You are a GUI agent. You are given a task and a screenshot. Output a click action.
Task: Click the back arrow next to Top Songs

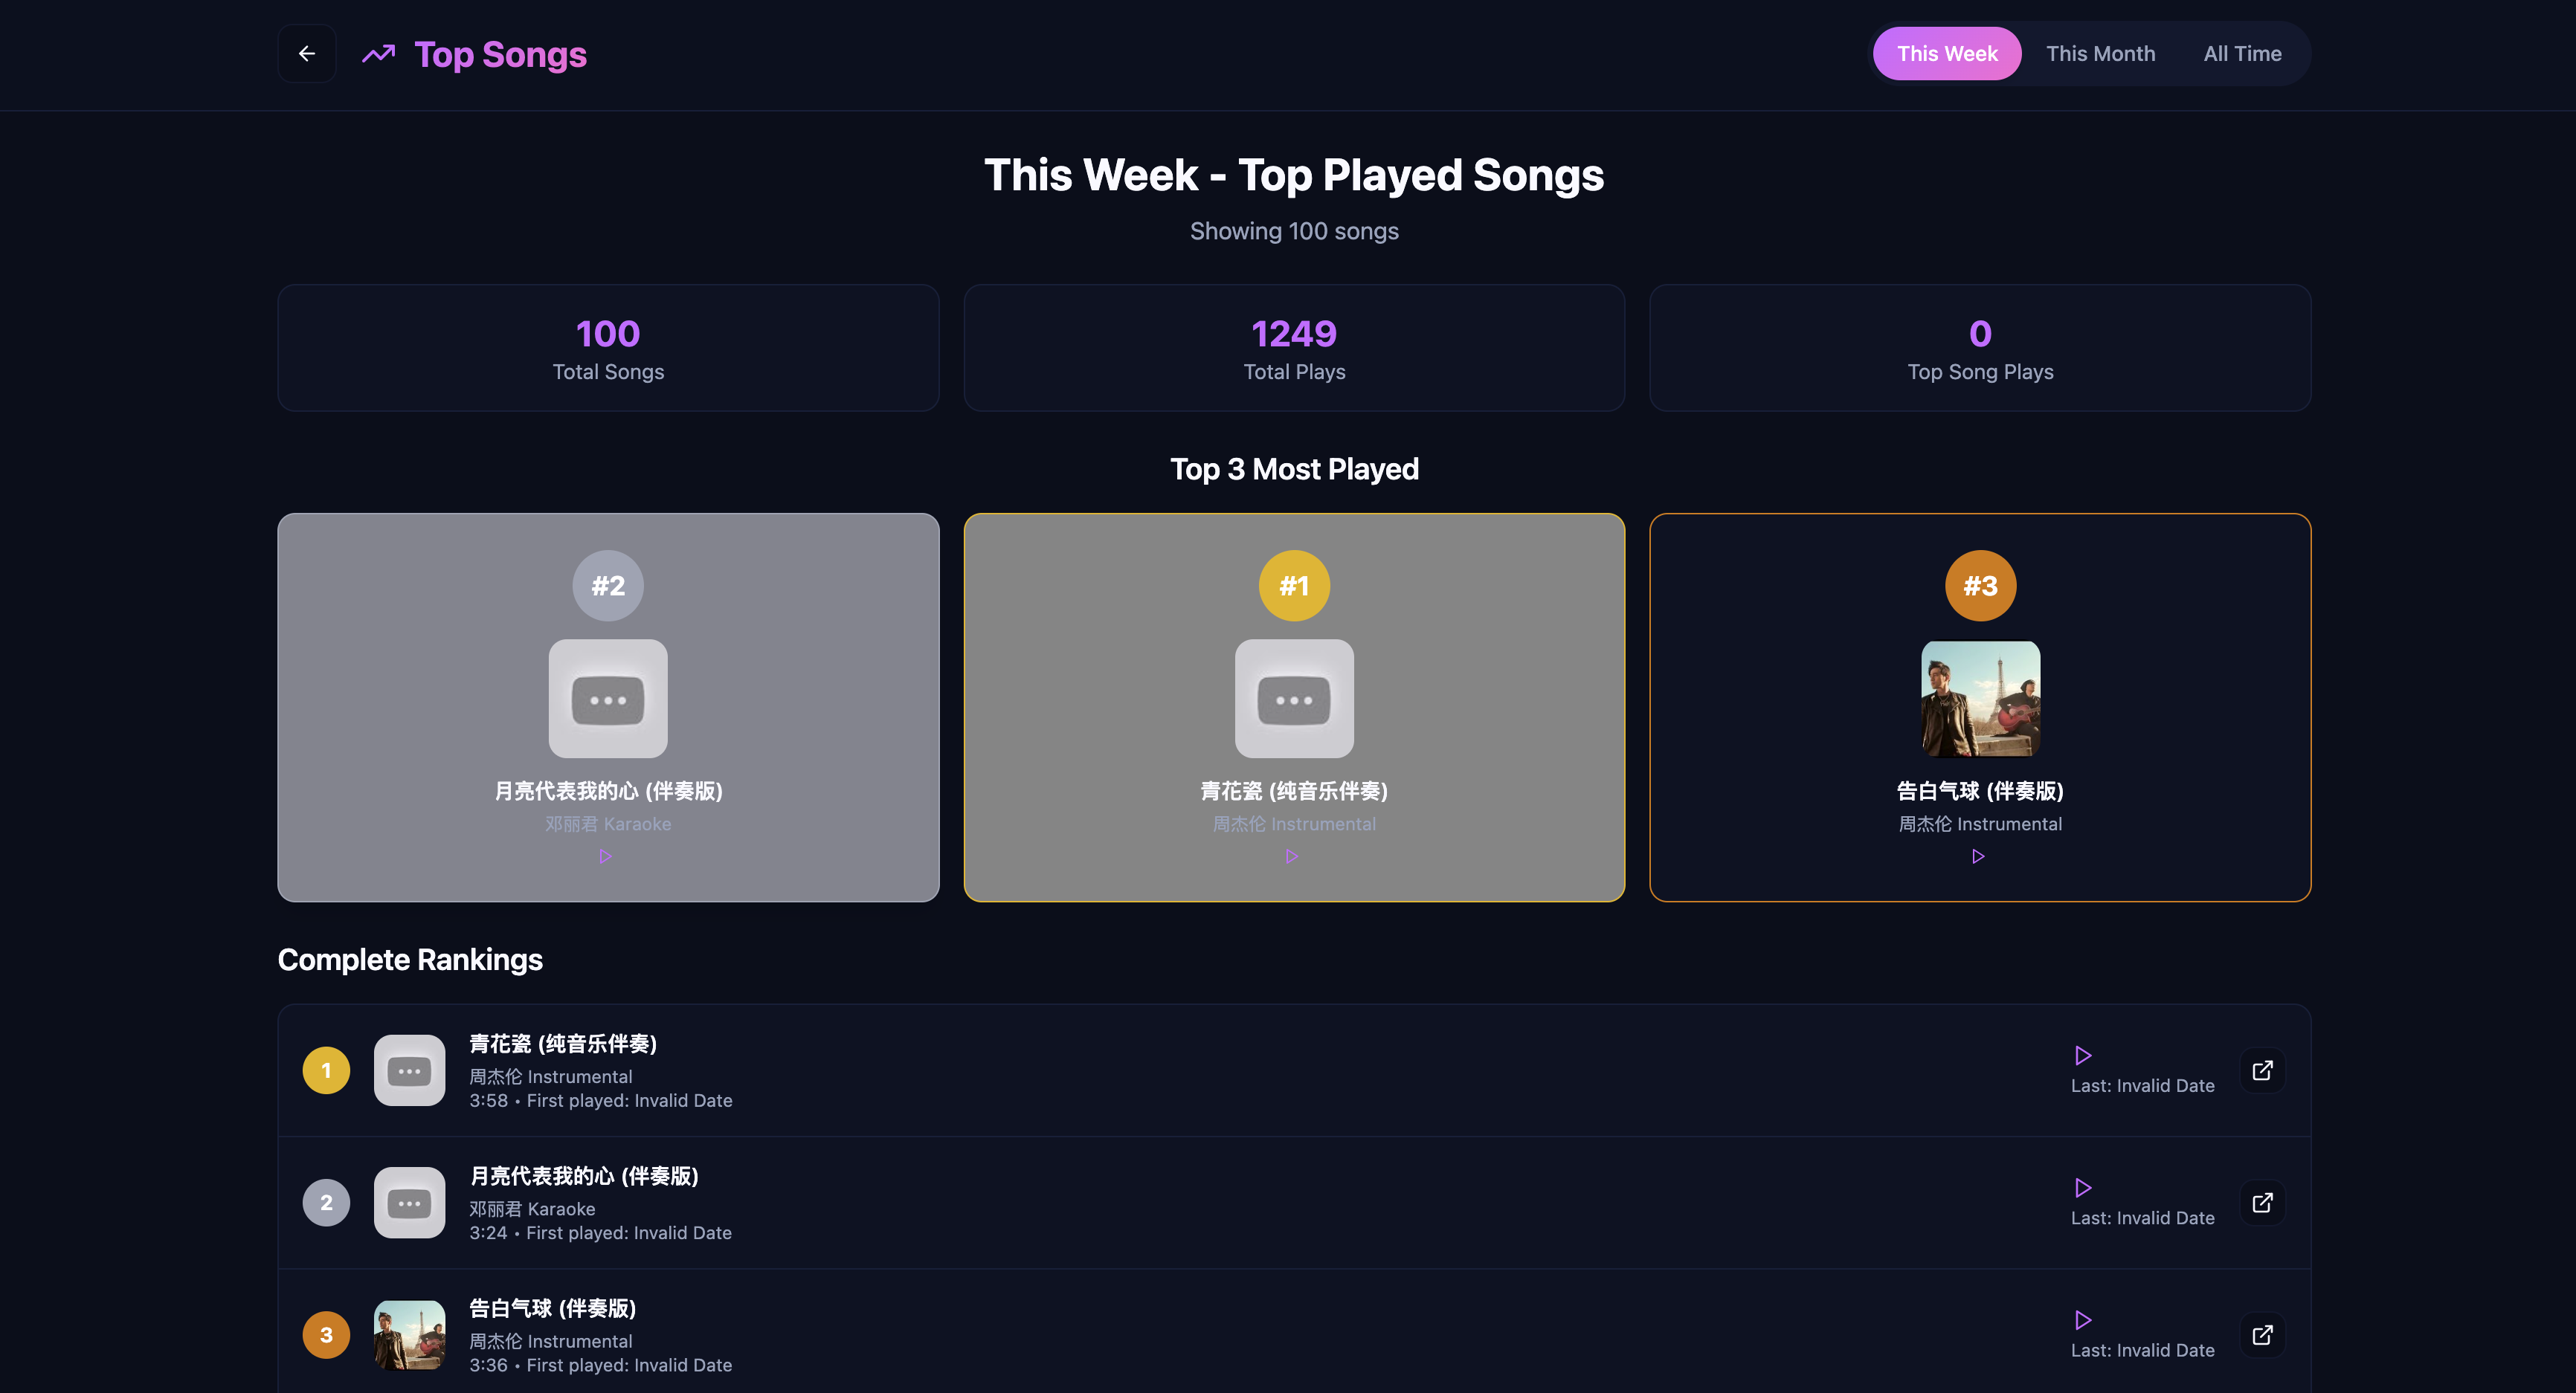point(307,53)
